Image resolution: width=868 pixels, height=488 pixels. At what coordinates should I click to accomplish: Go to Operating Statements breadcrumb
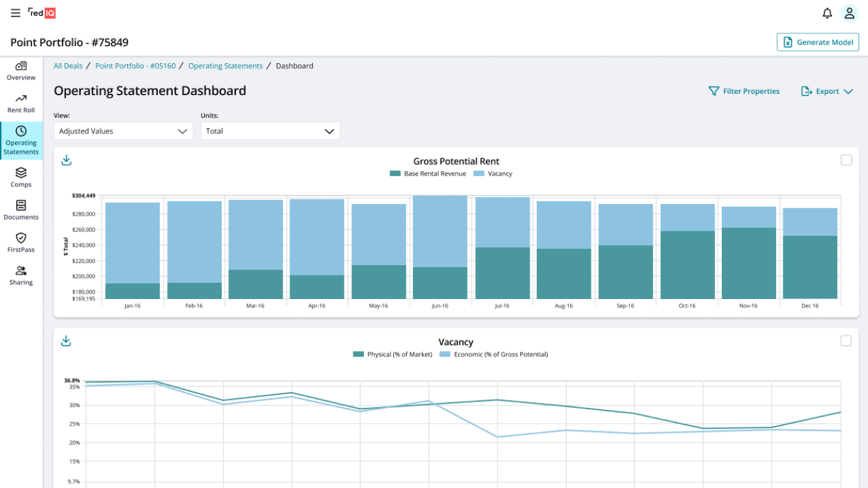(x=226, y=66)
